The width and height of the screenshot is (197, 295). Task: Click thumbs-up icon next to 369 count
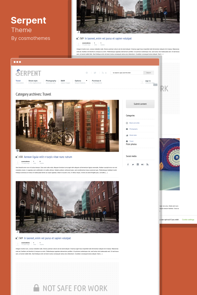(x=17, y=238)
